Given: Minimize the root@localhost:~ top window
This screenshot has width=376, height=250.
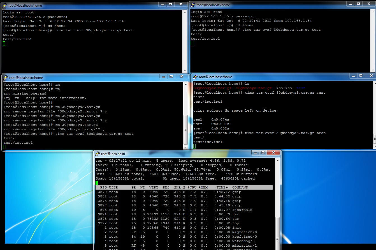Looking at the screenshot, I should click(255, 152).
